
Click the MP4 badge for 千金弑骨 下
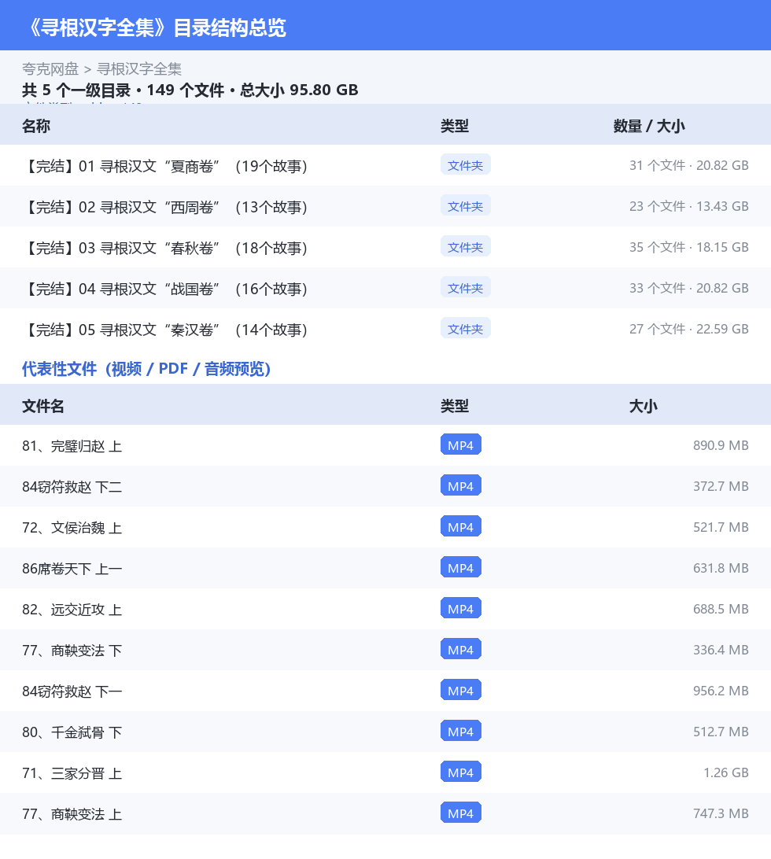click(x=461, y=732)
